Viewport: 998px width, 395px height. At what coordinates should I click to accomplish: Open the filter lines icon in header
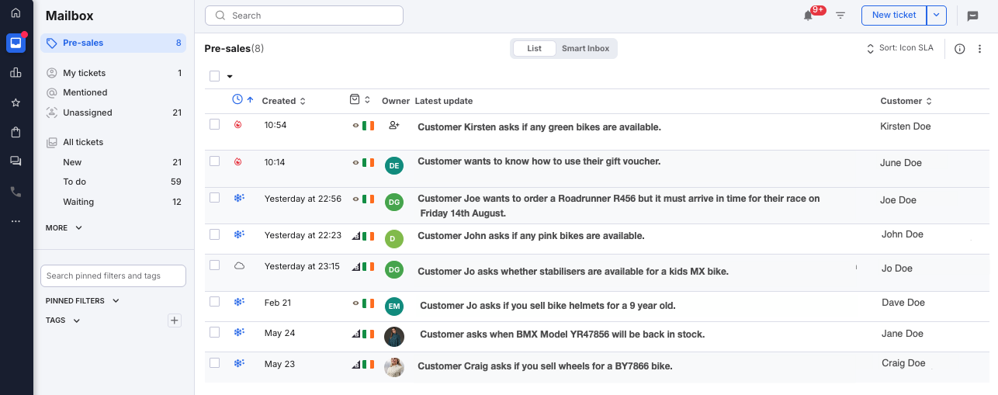[x=840, y=15]
